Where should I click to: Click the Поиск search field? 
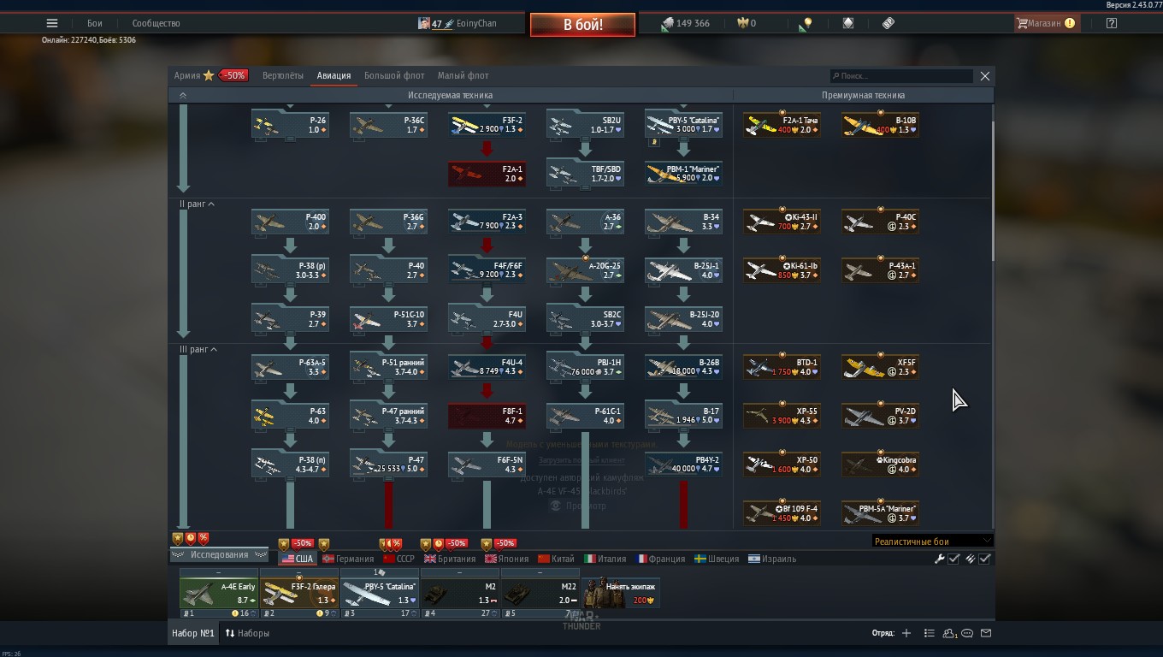[901, 76]
